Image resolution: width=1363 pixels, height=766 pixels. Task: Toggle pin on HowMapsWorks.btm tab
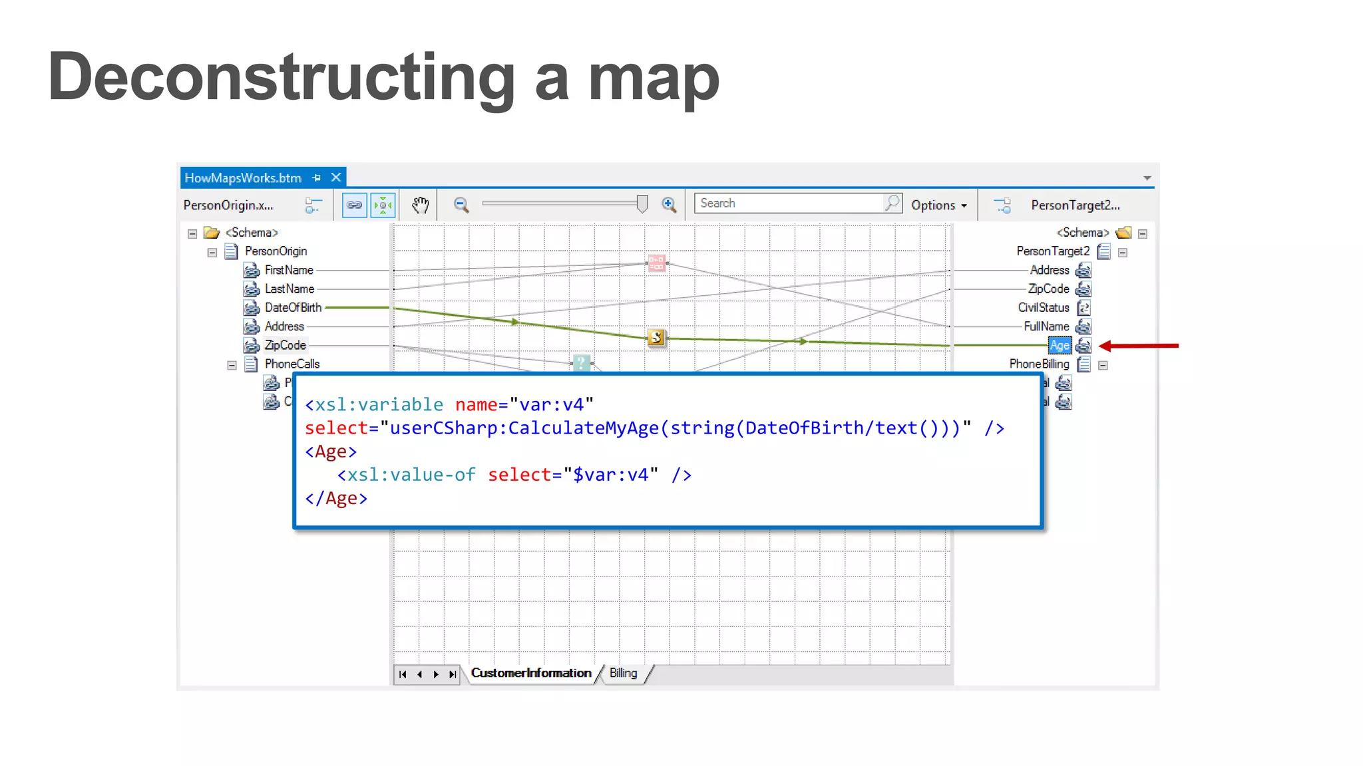[317, 178]
